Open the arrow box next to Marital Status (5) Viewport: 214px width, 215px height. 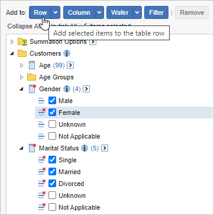point(105,148)
